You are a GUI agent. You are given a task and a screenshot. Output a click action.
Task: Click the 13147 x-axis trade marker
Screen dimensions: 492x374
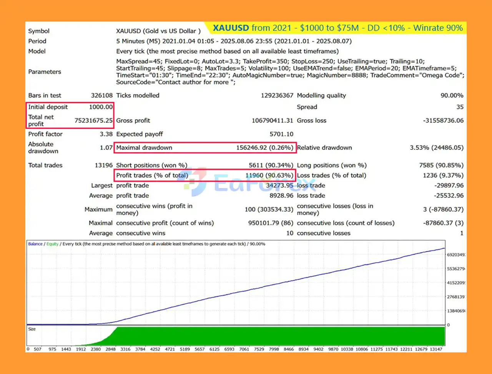coord(436,349)
